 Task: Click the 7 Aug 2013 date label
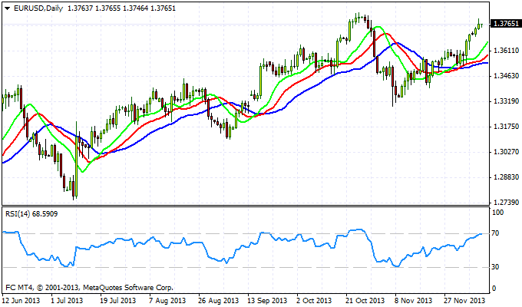pyautogui.click(x=167, y=300)
